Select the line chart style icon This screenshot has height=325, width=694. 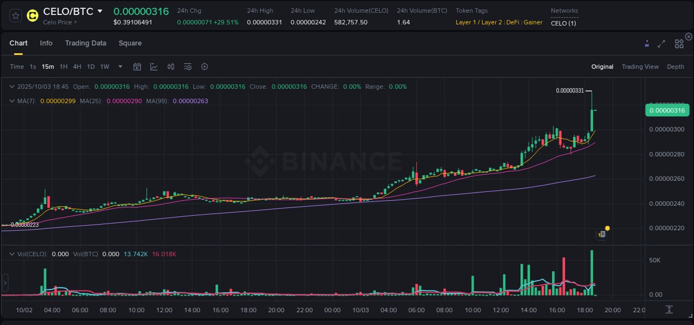154,67
